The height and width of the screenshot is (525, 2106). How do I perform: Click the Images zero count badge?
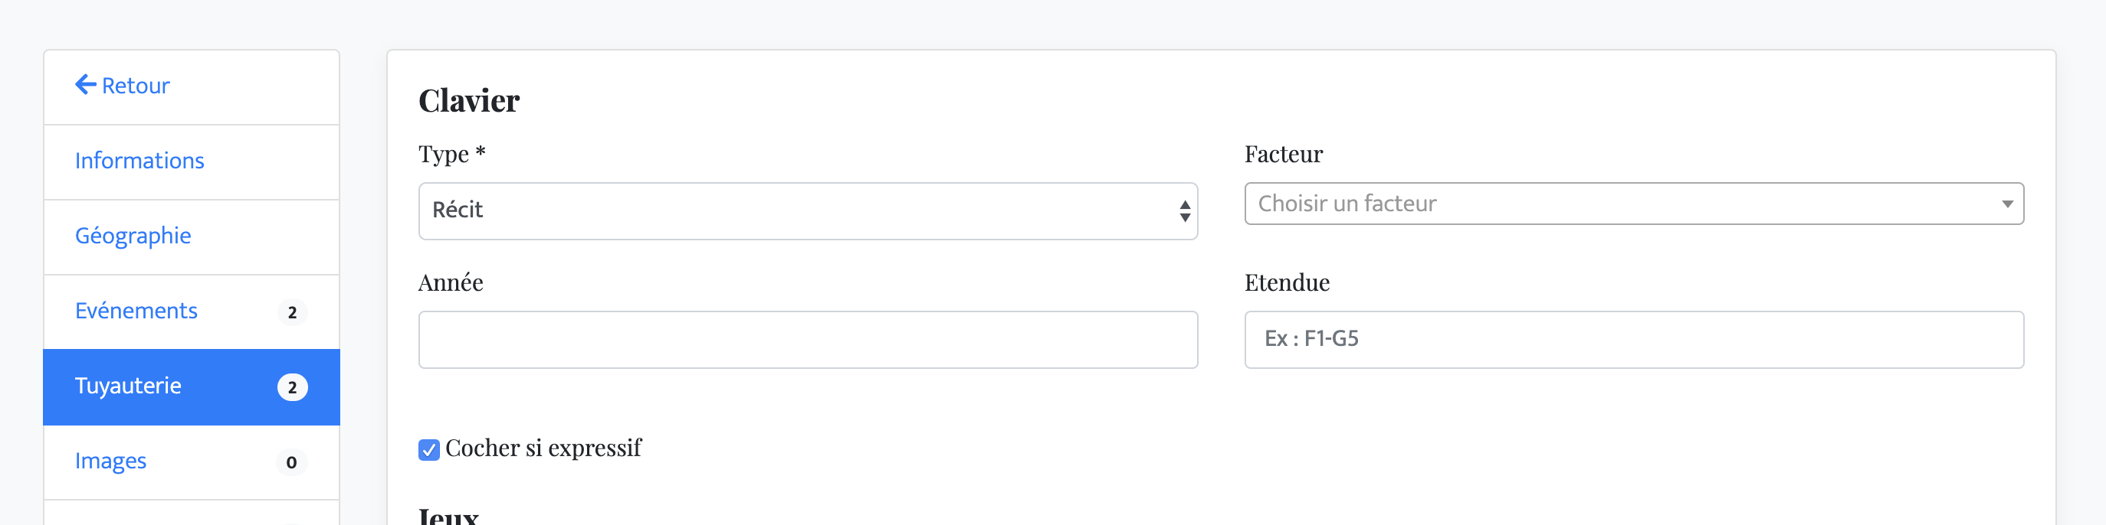tap(291, 463)
